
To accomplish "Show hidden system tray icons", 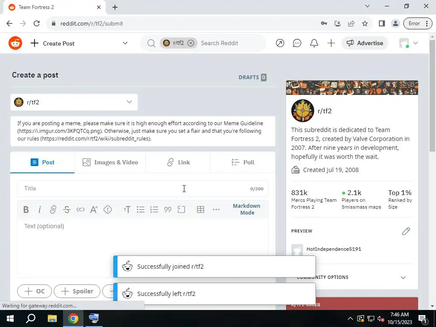I will [350, 318].
